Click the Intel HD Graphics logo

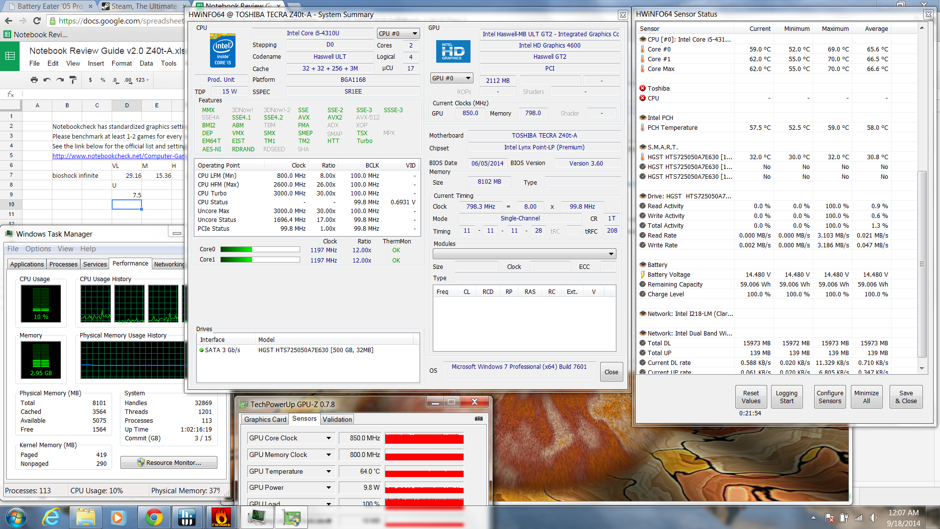pyautogui.click(x=453, y=51)
